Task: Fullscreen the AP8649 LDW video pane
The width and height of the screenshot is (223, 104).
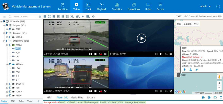Action: [x=105, y=91]
